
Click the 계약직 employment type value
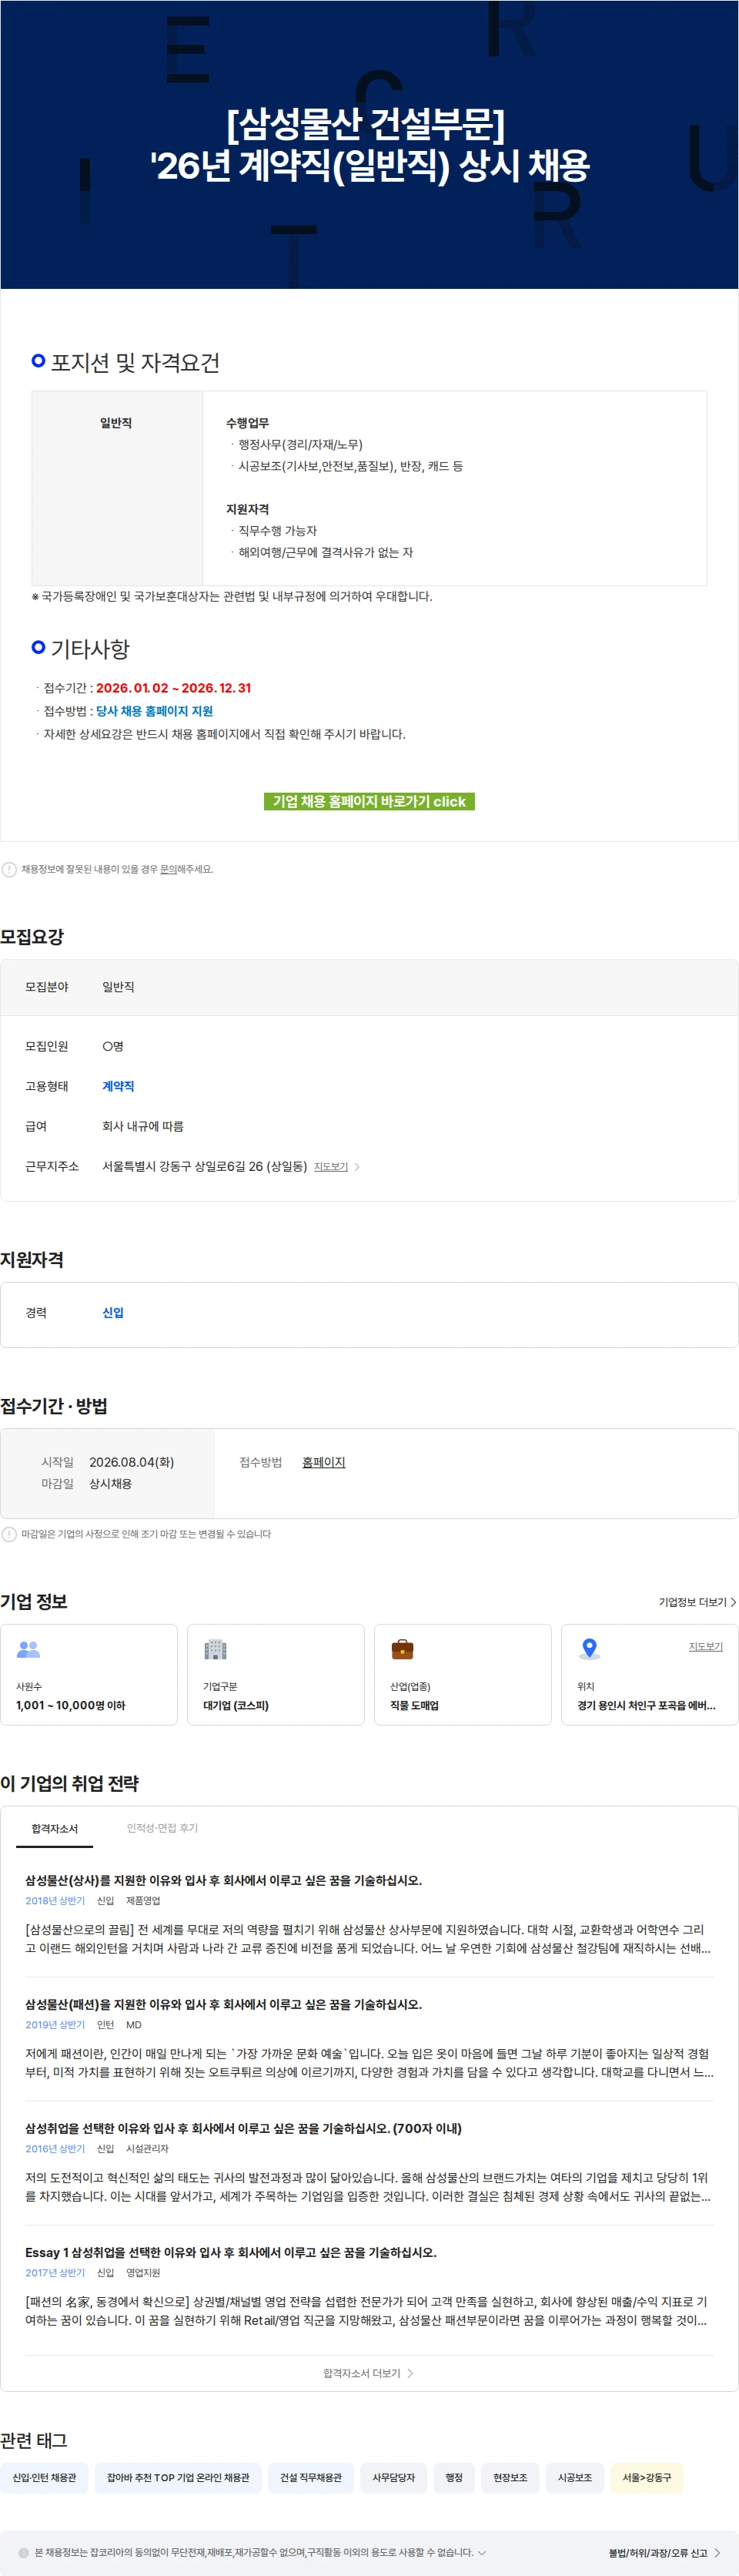(x=118, y=1086)
